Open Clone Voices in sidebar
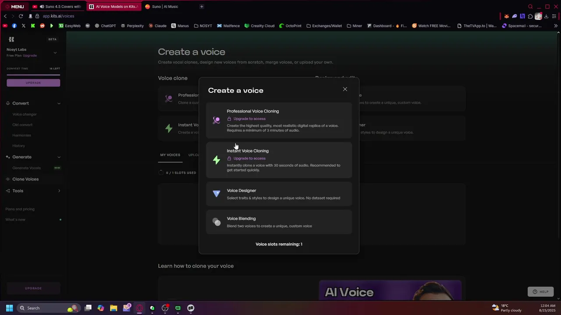 point(25,179)
